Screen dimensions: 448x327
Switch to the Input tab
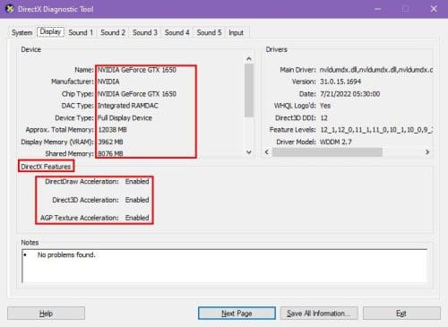tap(236, 32)
